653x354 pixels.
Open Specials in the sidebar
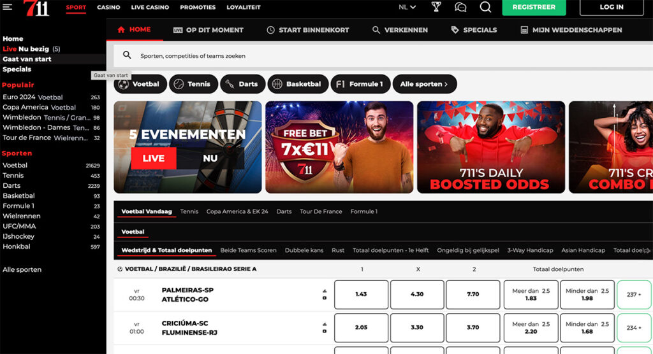[x=17, y=69]
